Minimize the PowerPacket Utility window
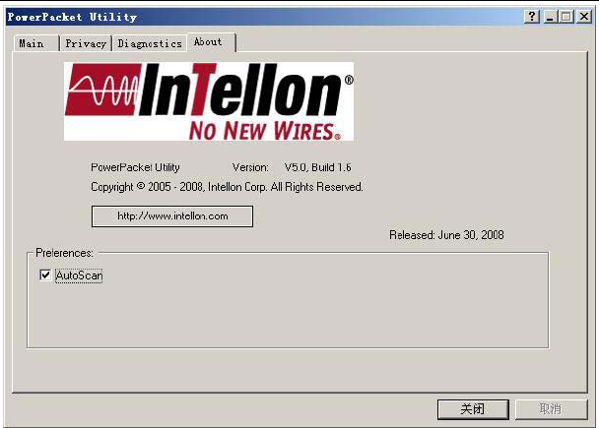 [550, 17]
